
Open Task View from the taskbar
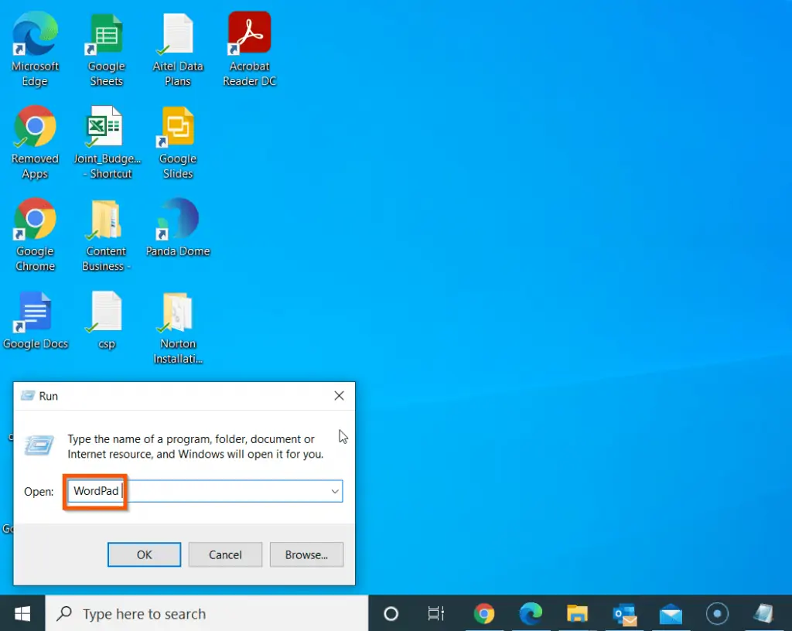point(435,612)
